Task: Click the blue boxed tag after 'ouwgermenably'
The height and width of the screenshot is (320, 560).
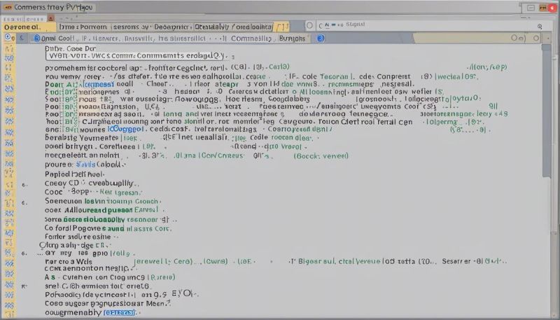Action: point(120,312)
